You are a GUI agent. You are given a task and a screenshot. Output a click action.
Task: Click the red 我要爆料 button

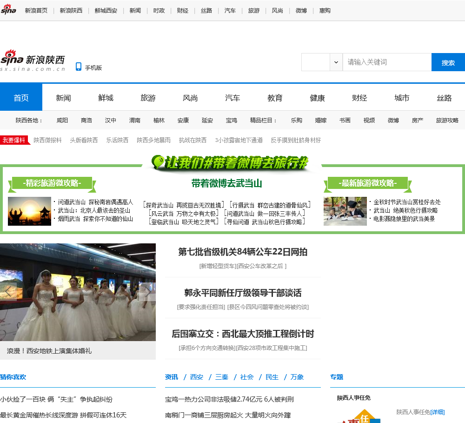pos(14,140)
